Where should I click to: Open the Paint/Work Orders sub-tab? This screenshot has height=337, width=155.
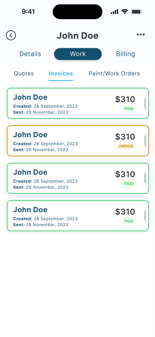tap(114, 73)
